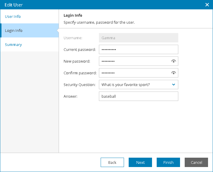Viewport: 213px width, 172px height.
Task: Click the Security Question label
Action: (79, 85)
